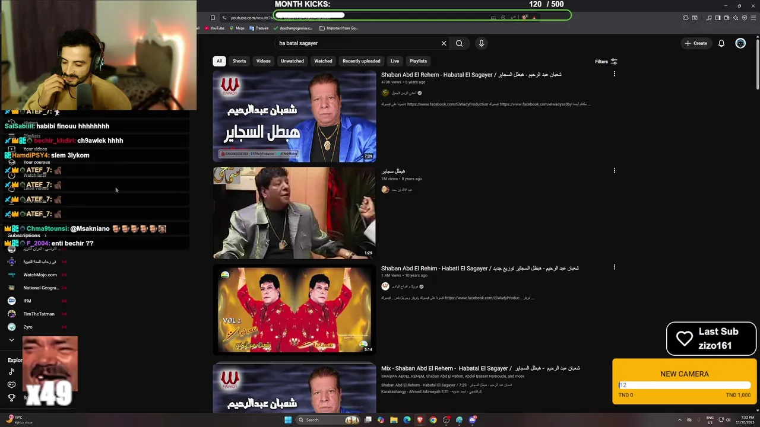Open the YouTube bookmark in bookmarks bar
This screenshot has width=760, height=427.
click(214, 28)
